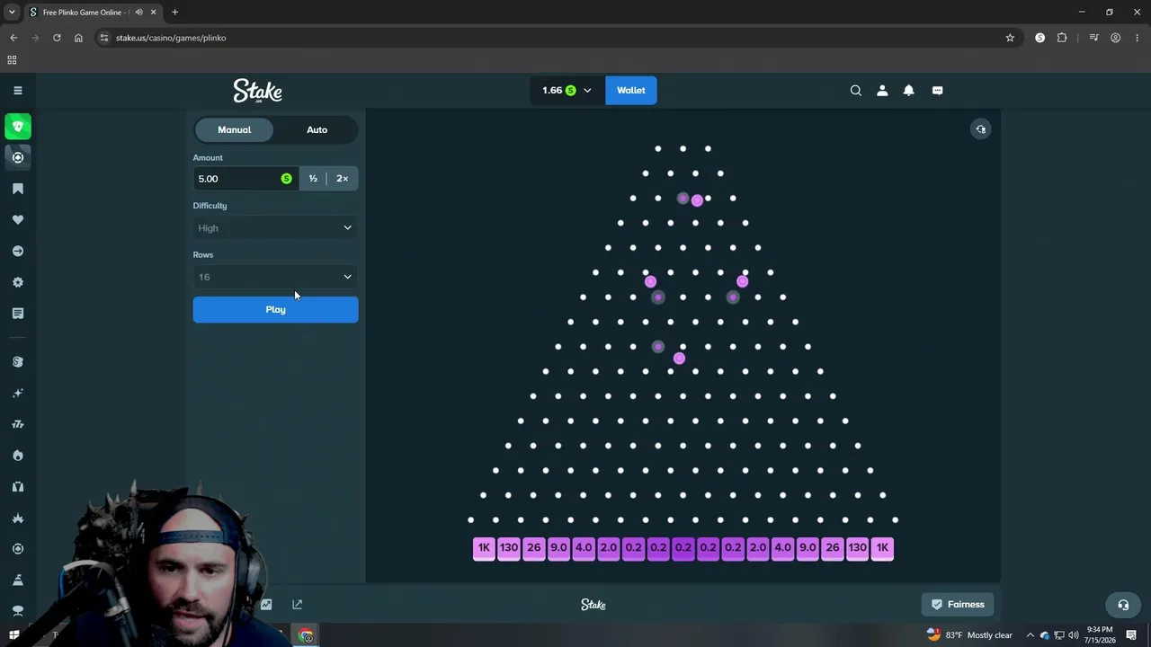Click the Stake extension icon in browser toolbar
1151x647 pixels.
coord(1040,38)
